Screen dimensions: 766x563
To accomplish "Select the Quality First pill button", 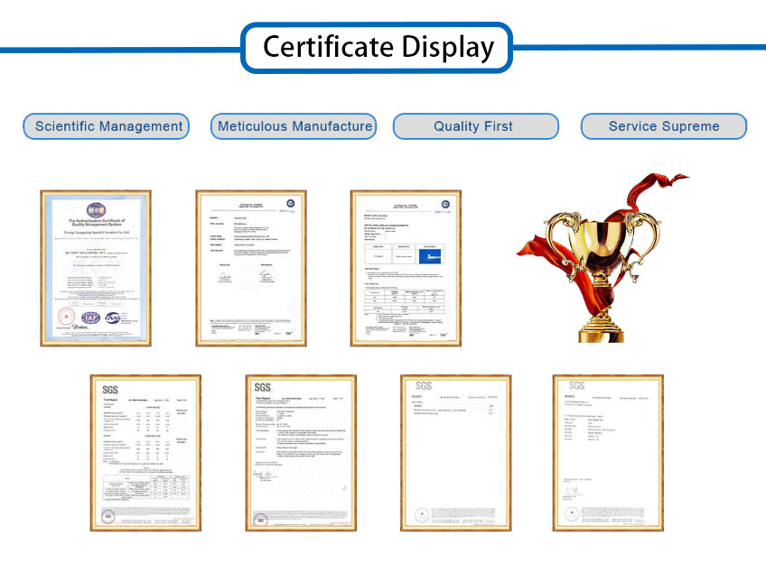I will 476,126.
